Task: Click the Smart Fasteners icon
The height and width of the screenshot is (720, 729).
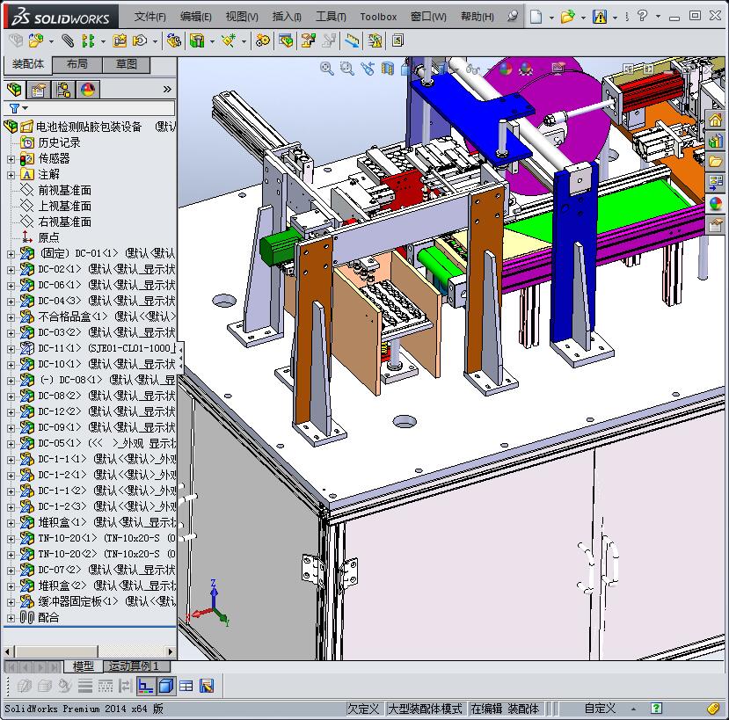Action: [x=120, y=41]
